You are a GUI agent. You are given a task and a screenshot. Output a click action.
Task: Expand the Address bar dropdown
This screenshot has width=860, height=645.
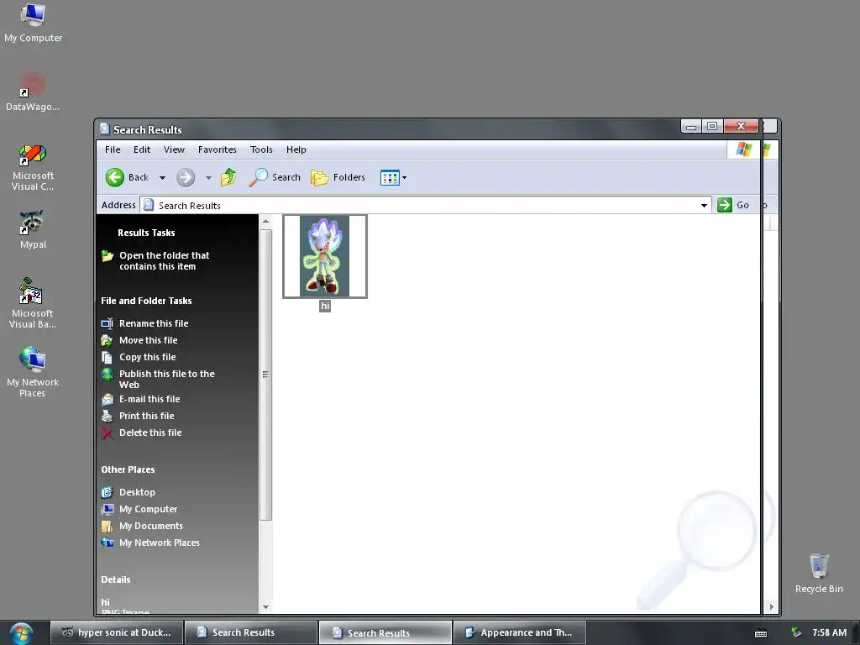[x=704, y=206]
